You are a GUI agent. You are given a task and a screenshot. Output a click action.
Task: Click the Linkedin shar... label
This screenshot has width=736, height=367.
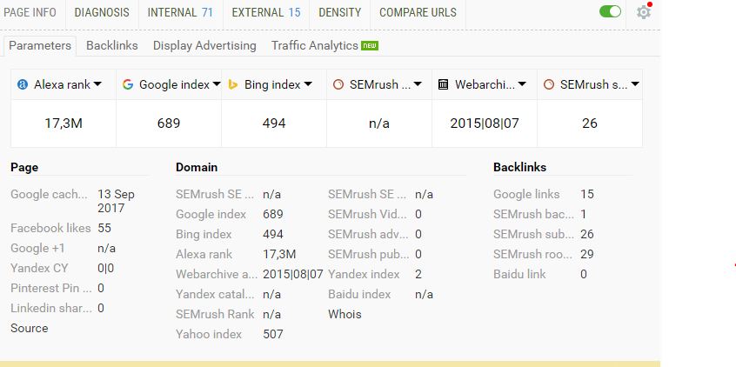click(50, 309)
